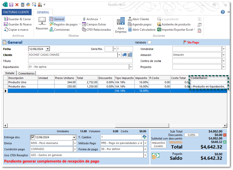
Task: Open Agenda pagos
Action: coord(139,24)
